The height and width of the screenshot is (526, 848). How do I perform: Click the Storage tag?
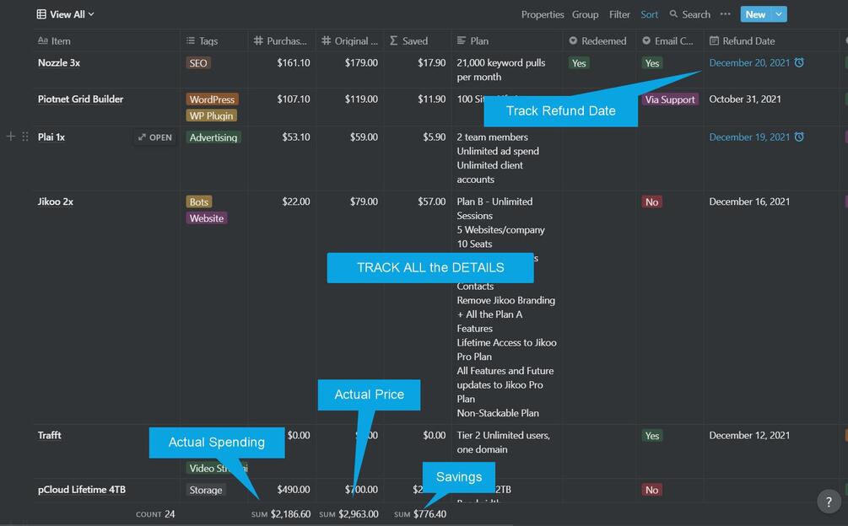point(206,490)
